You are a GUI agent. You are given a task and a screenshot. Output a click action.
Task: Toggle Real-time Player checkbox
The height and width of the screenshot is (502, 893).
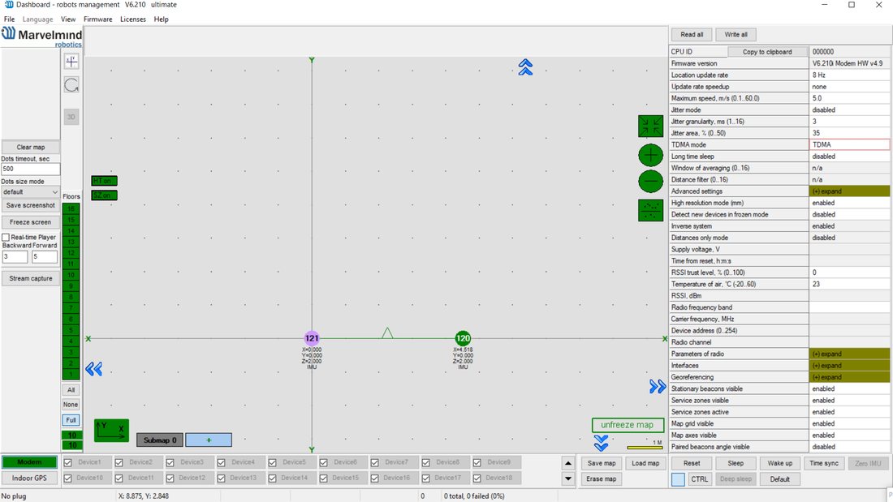tap(6, 238)
